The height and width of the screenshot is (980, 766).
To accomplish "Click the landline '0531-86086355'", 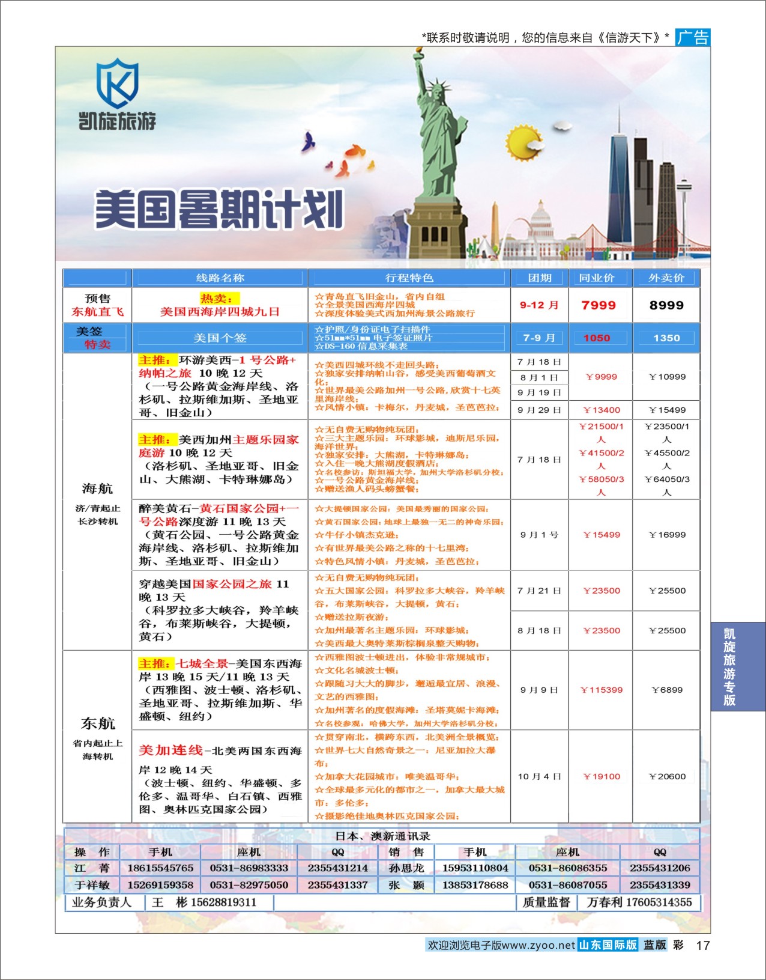I will tap(568, 868).
